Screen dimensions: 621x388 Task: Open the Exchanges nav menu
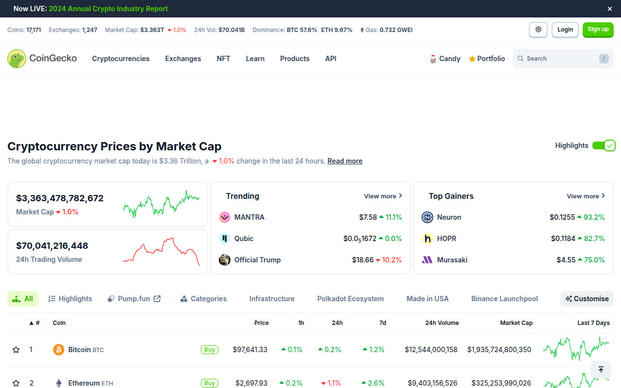(183, 59)
